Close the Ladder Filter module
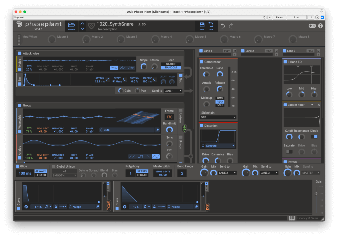Viewport: 338px width, 238px height. click(319, 105)
